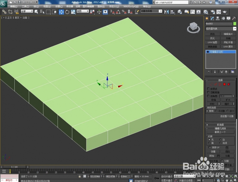Open the 工具(T) menu
Viewport: 238px width, 182px height.
click(25, 6)
